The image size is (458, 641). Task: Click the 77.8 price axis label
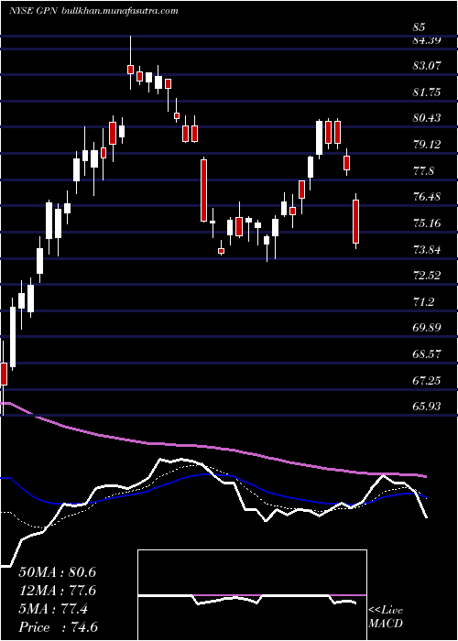(x=423, y=170)
